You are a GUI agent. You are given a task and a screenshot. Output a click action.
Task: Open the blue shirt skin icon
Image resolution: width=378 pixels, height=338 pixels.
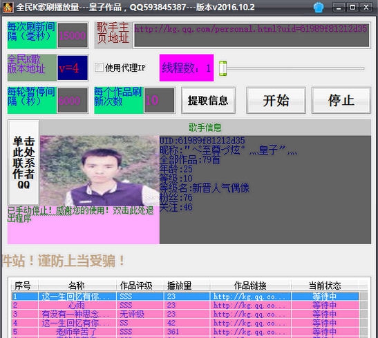click(318, 8)
